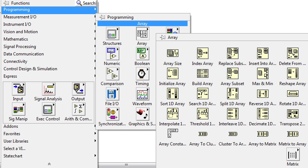Pick the Initialize Array function icon

(173, 73)
